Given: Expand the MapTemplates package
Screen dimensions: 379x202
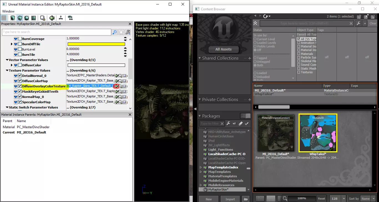Looking at the screenshot, I should pos(201,172).
